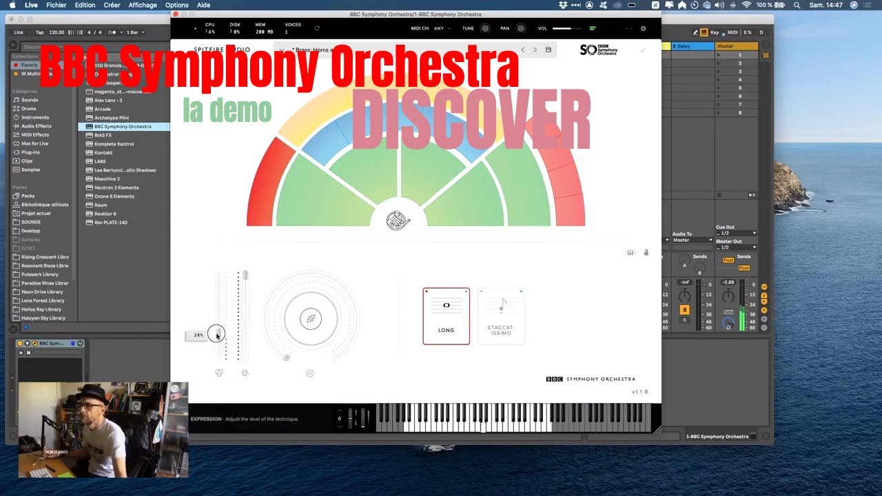Open the Master Out 1/2 dropdown
Screen dimensions: 882x496
pyautogui.click(x=736, y=247)
